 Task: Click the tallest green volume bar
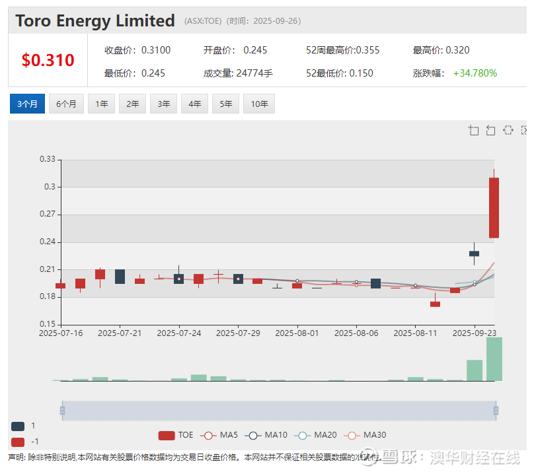pyautogui.click(x=494, y=359)
